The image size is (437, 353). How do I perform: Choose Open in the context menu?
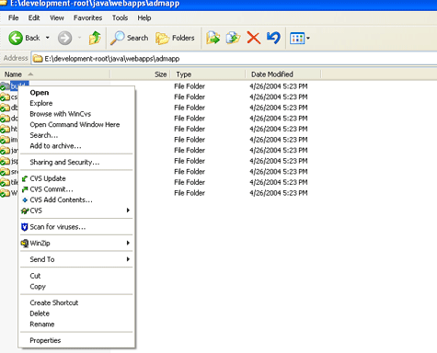(x=76, y=93)
